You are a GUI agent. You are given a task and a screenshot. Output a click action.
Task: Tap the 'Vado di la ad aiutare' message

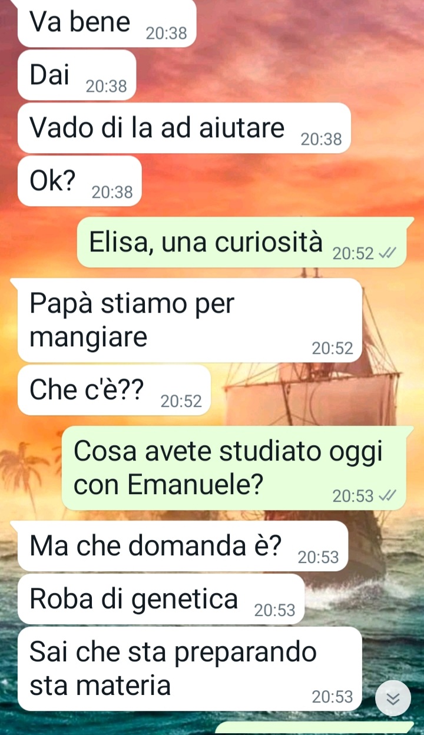click(184, 128)
